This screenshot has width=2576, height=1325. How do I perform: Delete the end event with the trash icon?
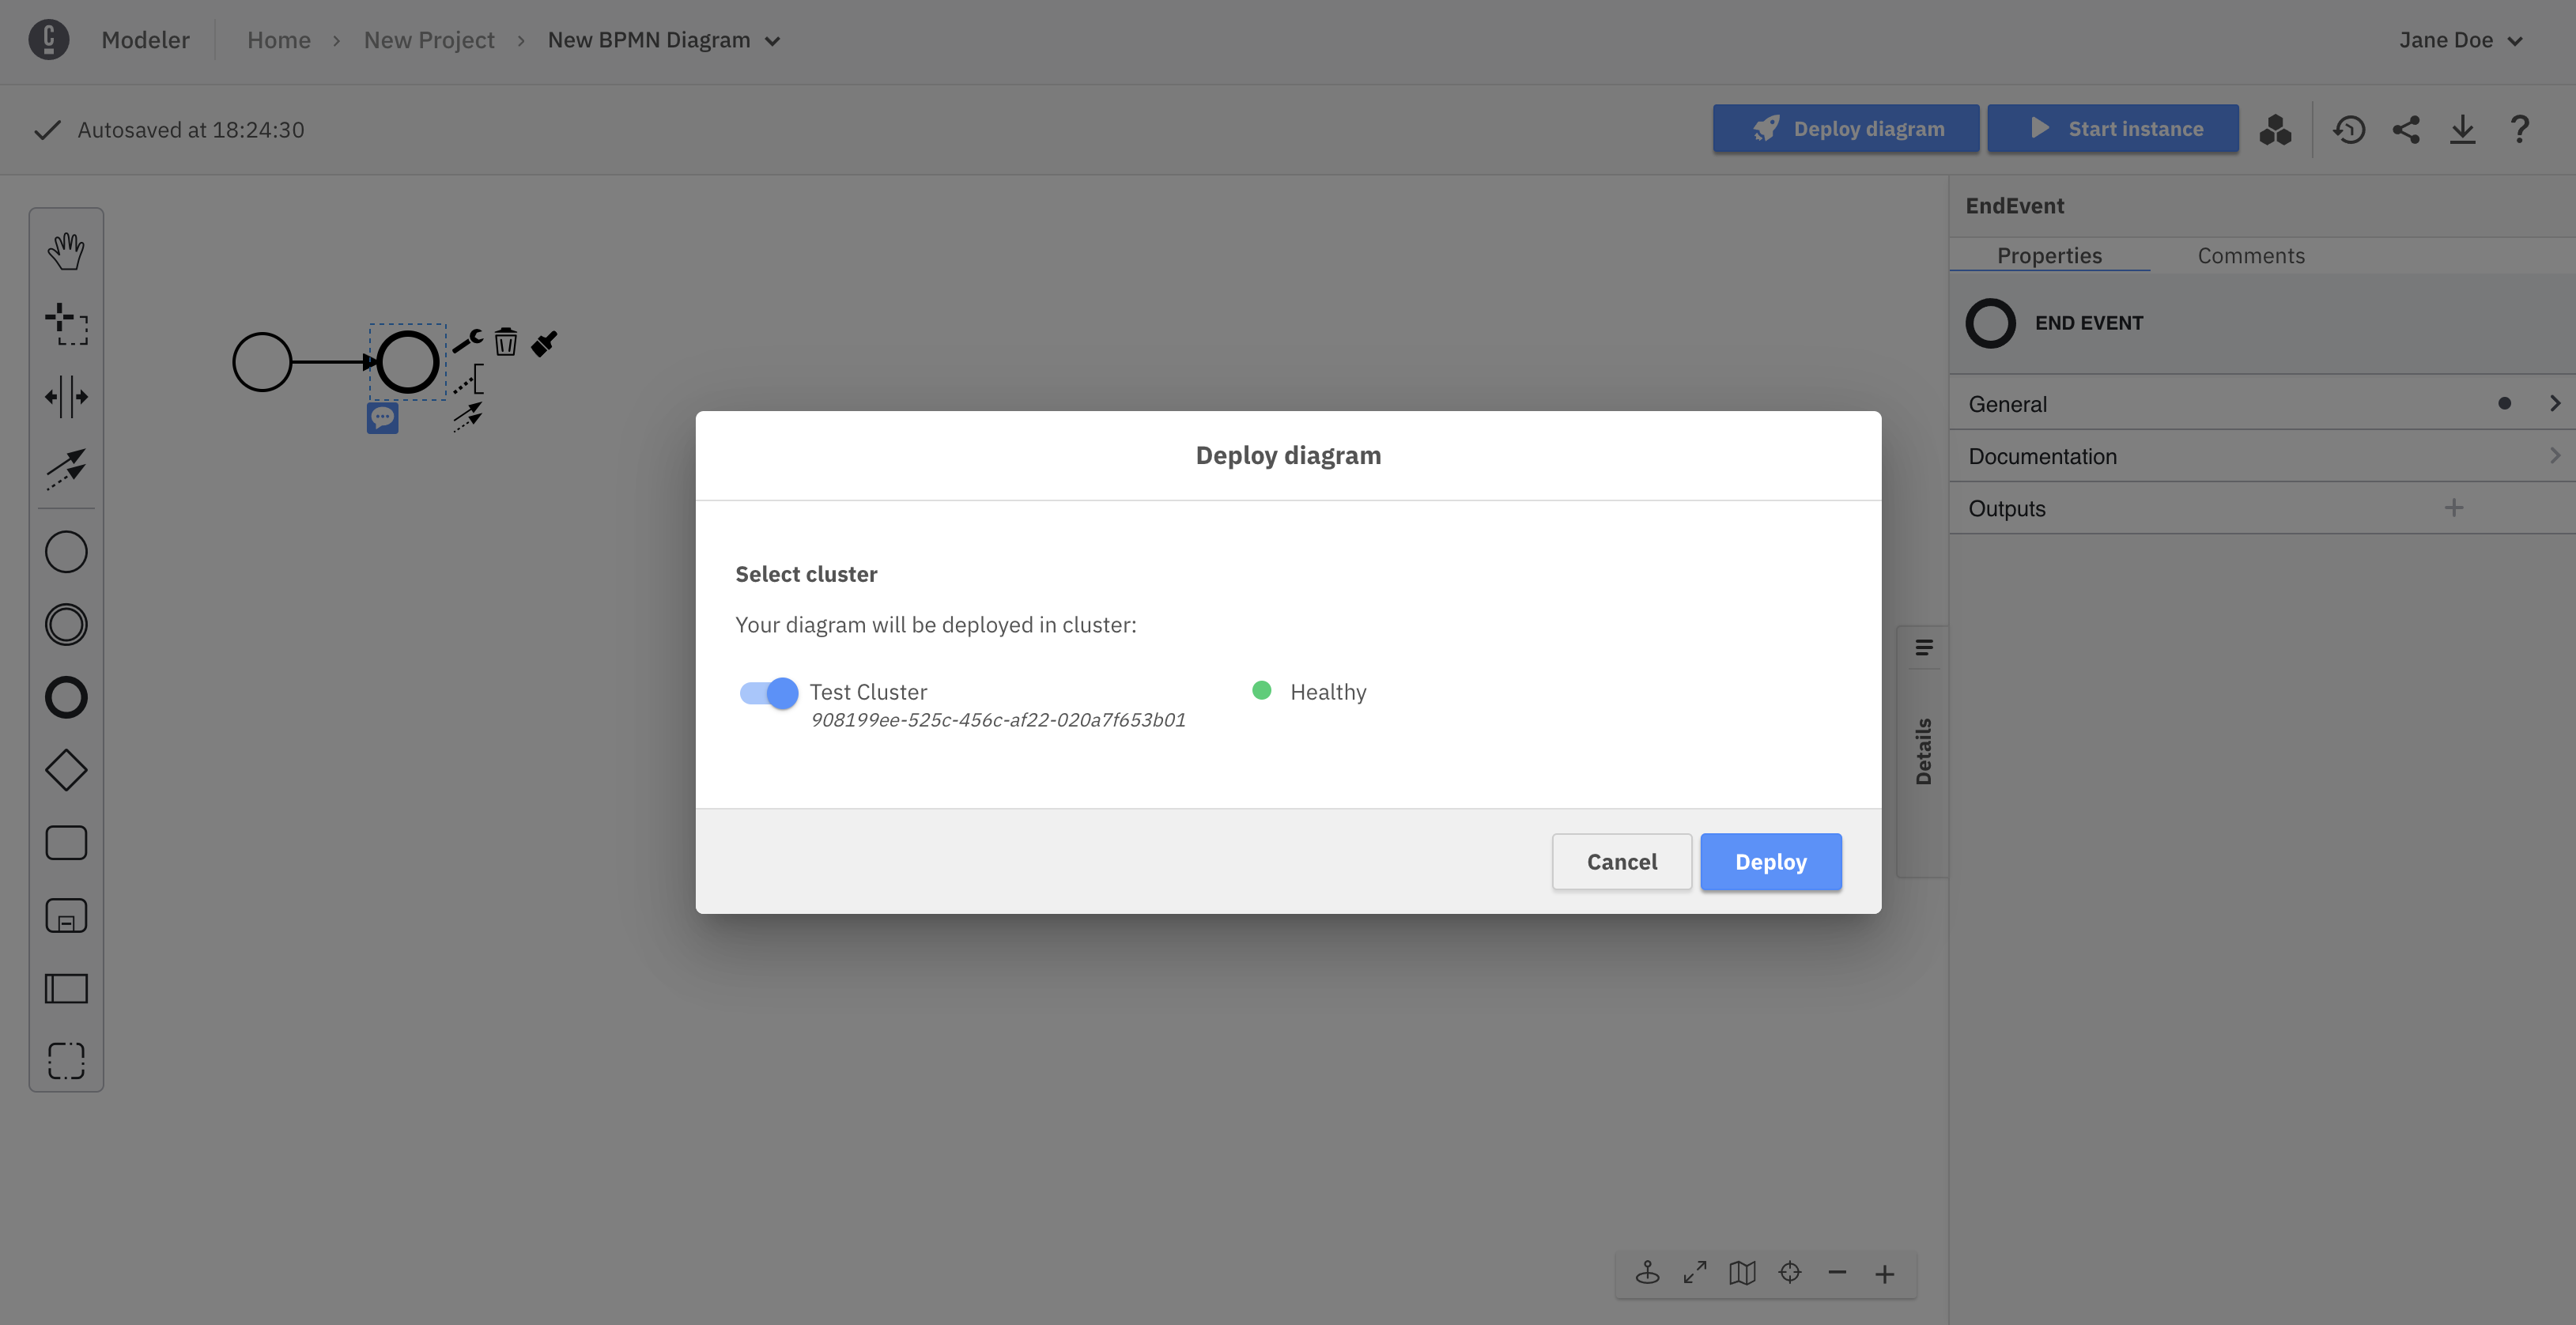(x=506, y=341)
